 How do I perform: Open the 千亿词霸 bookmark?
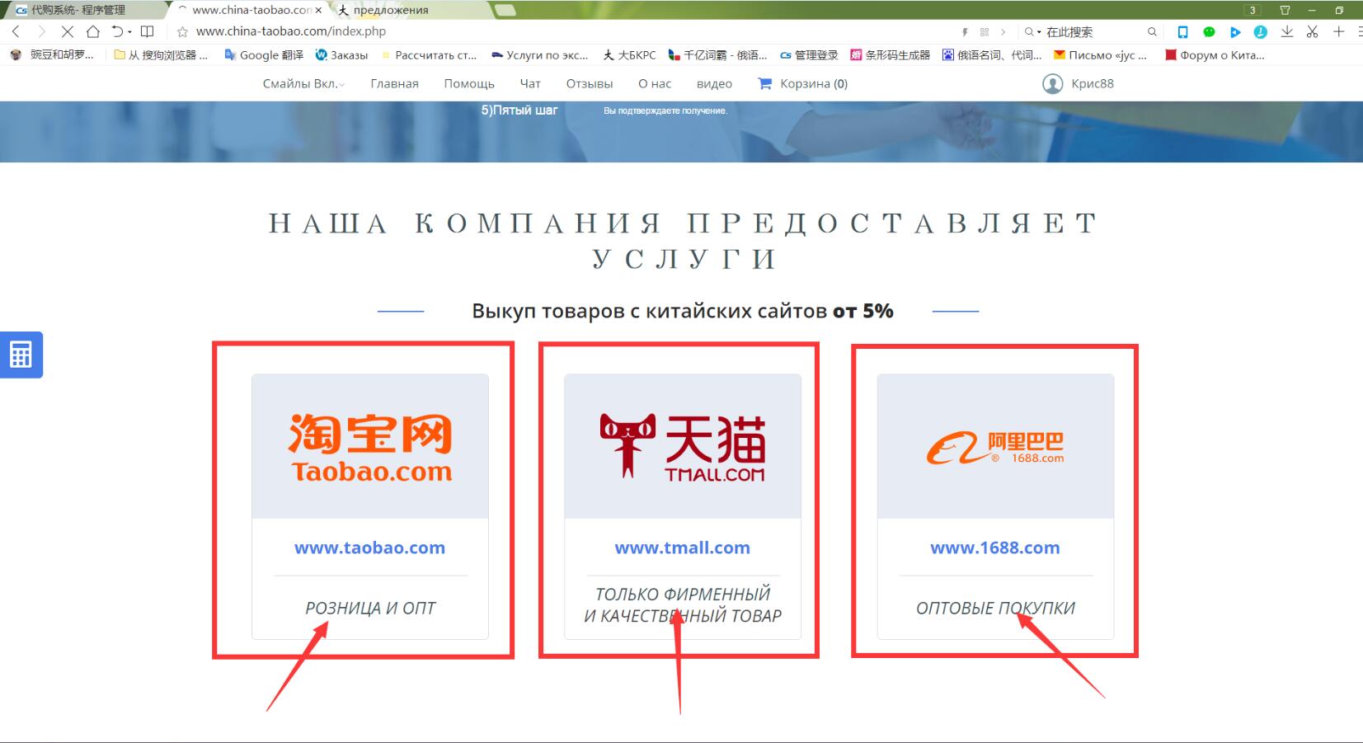717,55
